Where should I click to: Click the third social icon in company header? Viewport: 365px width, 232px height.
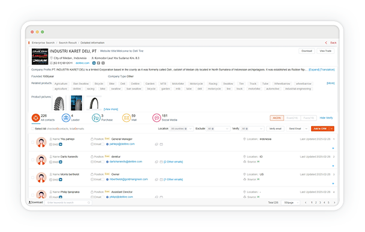click(103, 63)
